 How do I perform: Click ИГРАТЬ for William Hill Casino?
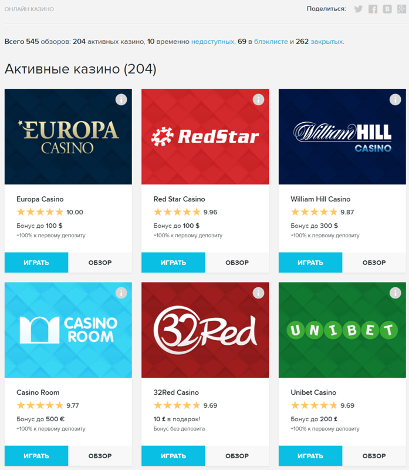[x=310, y=263]
